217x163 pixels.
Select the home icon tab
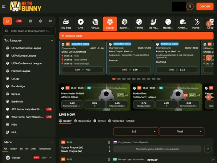[7, 21]
